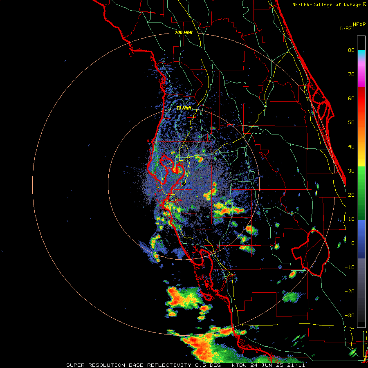The width and height of the screenshot is (368, 368).
Task: Click the 100 NMI range ring label
Action: 184,32
